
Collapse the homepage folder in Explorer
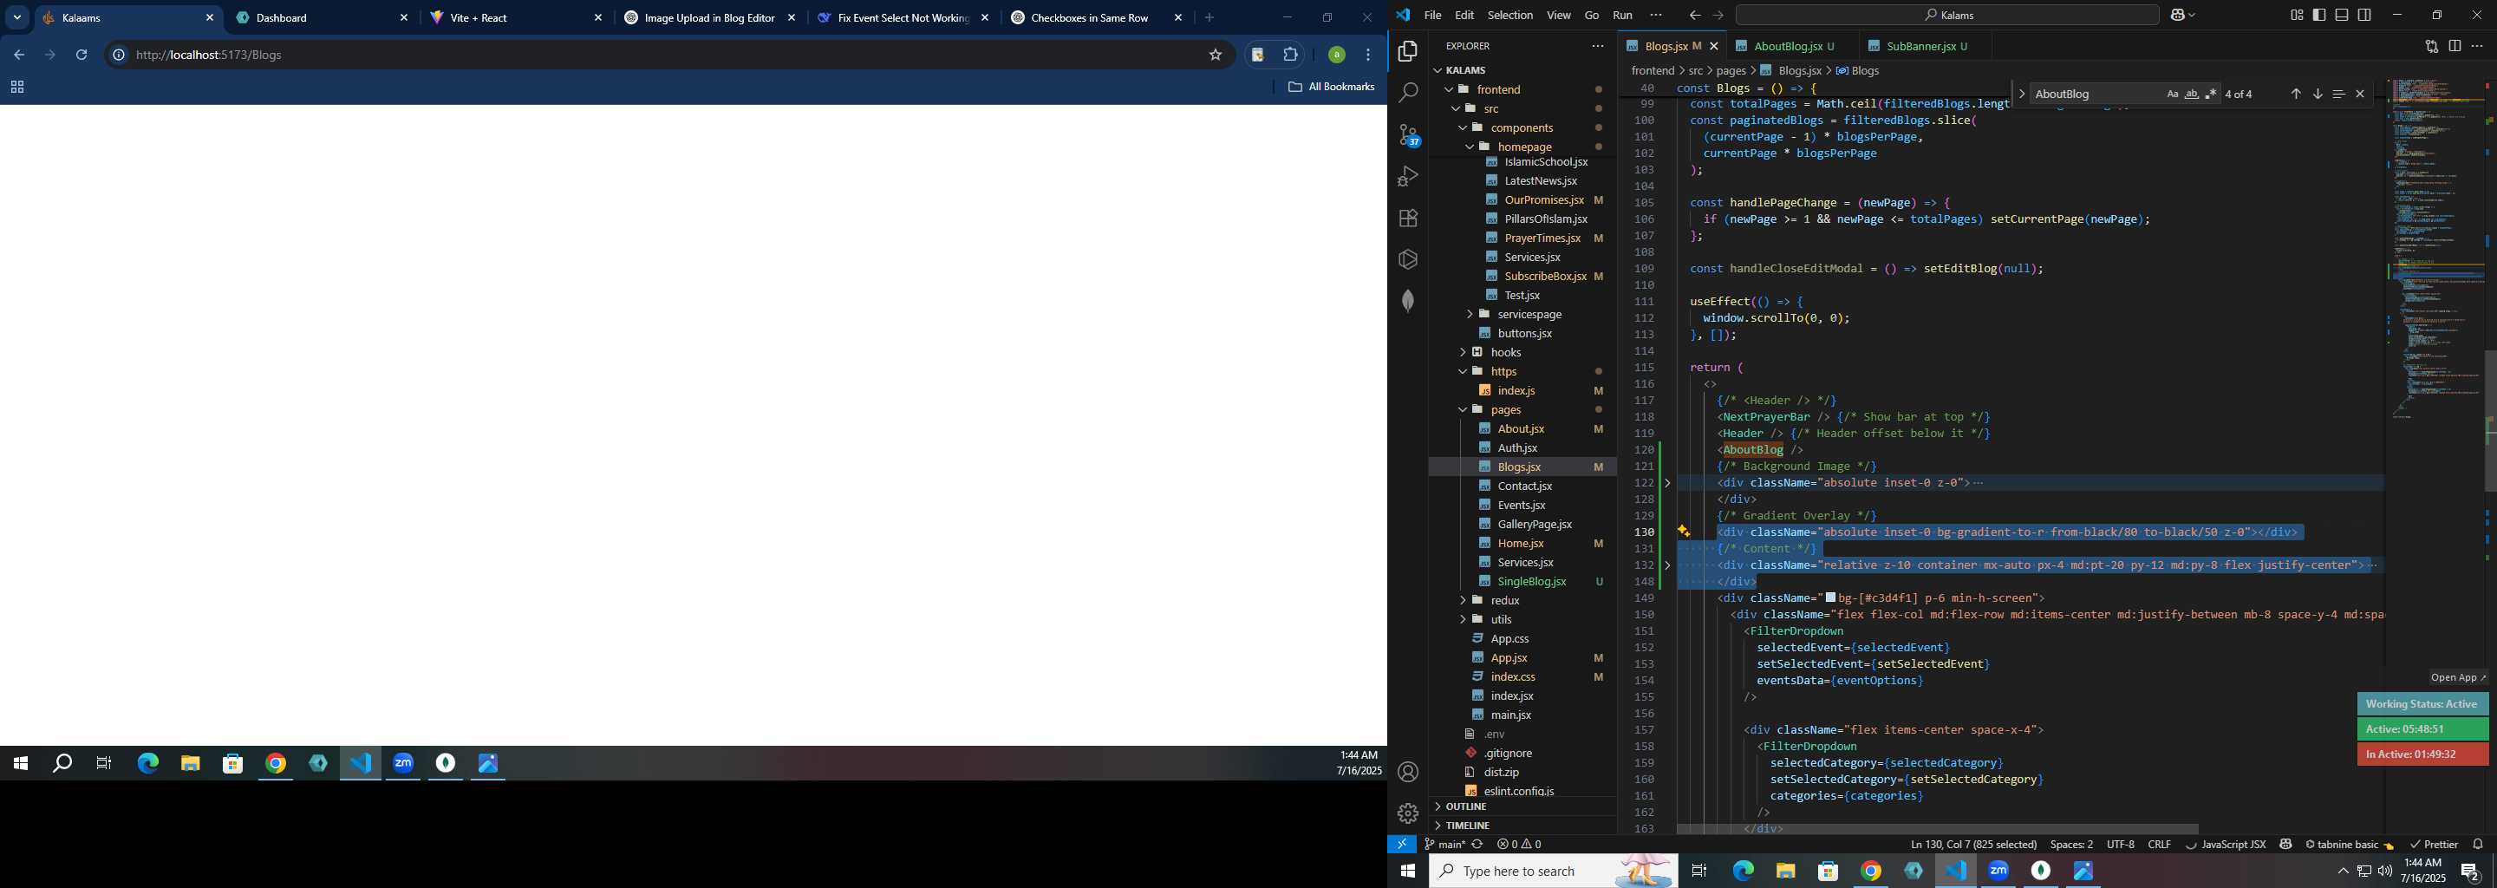(1470, 147)
